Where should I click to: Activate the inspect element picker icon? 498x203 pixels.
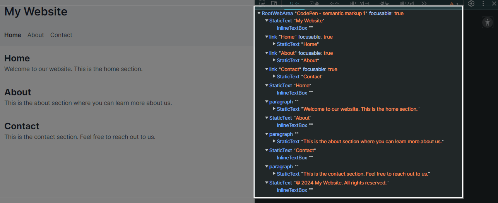click(262, 3)
